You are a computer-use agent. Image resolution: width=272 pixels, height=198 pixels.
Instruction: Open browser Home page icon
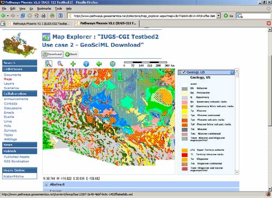click(36, 16)
